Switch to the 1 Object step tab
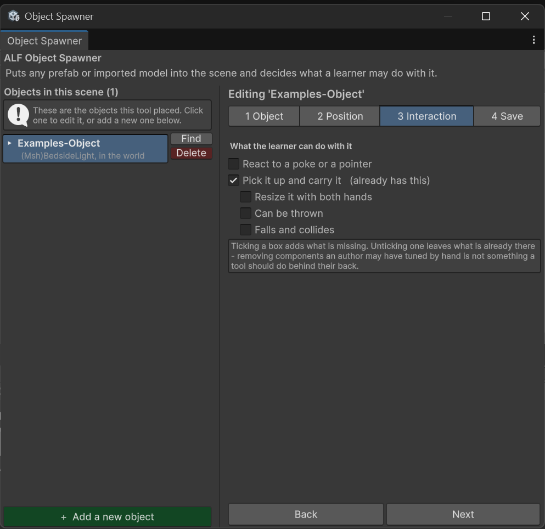 pos(264,116)
